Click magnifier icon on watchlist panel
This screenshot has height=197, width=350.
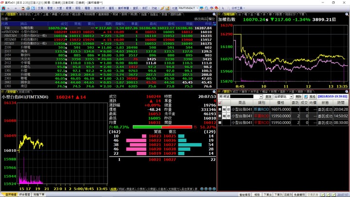tap(214, 14)
